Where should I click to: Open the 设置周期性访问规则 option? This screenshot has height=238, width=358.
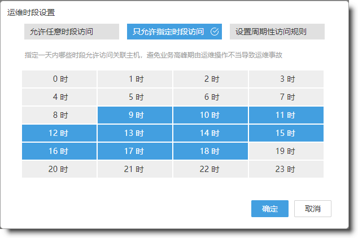(277, 32)
